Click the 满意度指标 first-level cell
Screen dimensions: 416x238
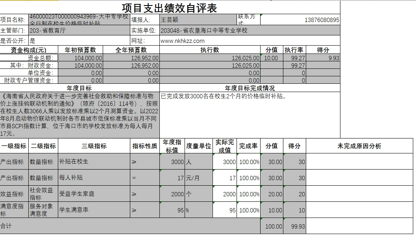click(x=14, y=210)
